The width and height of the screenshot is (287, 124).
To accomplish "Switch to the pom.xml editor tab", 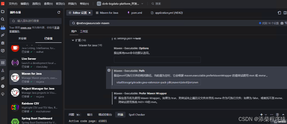I will tap(135, 13).
